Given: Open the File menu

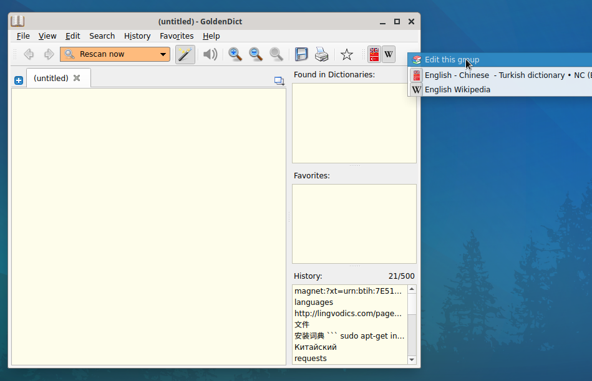Looking at the screenshot, I should click(23, 36).
